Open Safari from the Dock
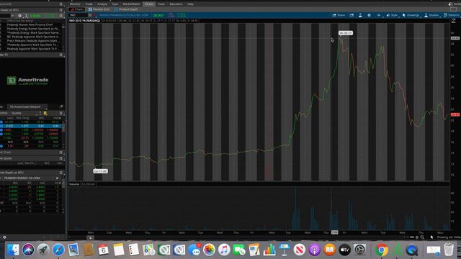Image resolution: width=461 pixels, height=259 pixels. click(58, 250)
